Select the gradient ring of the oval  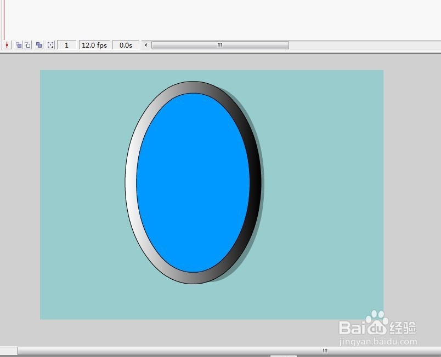pyautogui.click(x=131, y=182)
